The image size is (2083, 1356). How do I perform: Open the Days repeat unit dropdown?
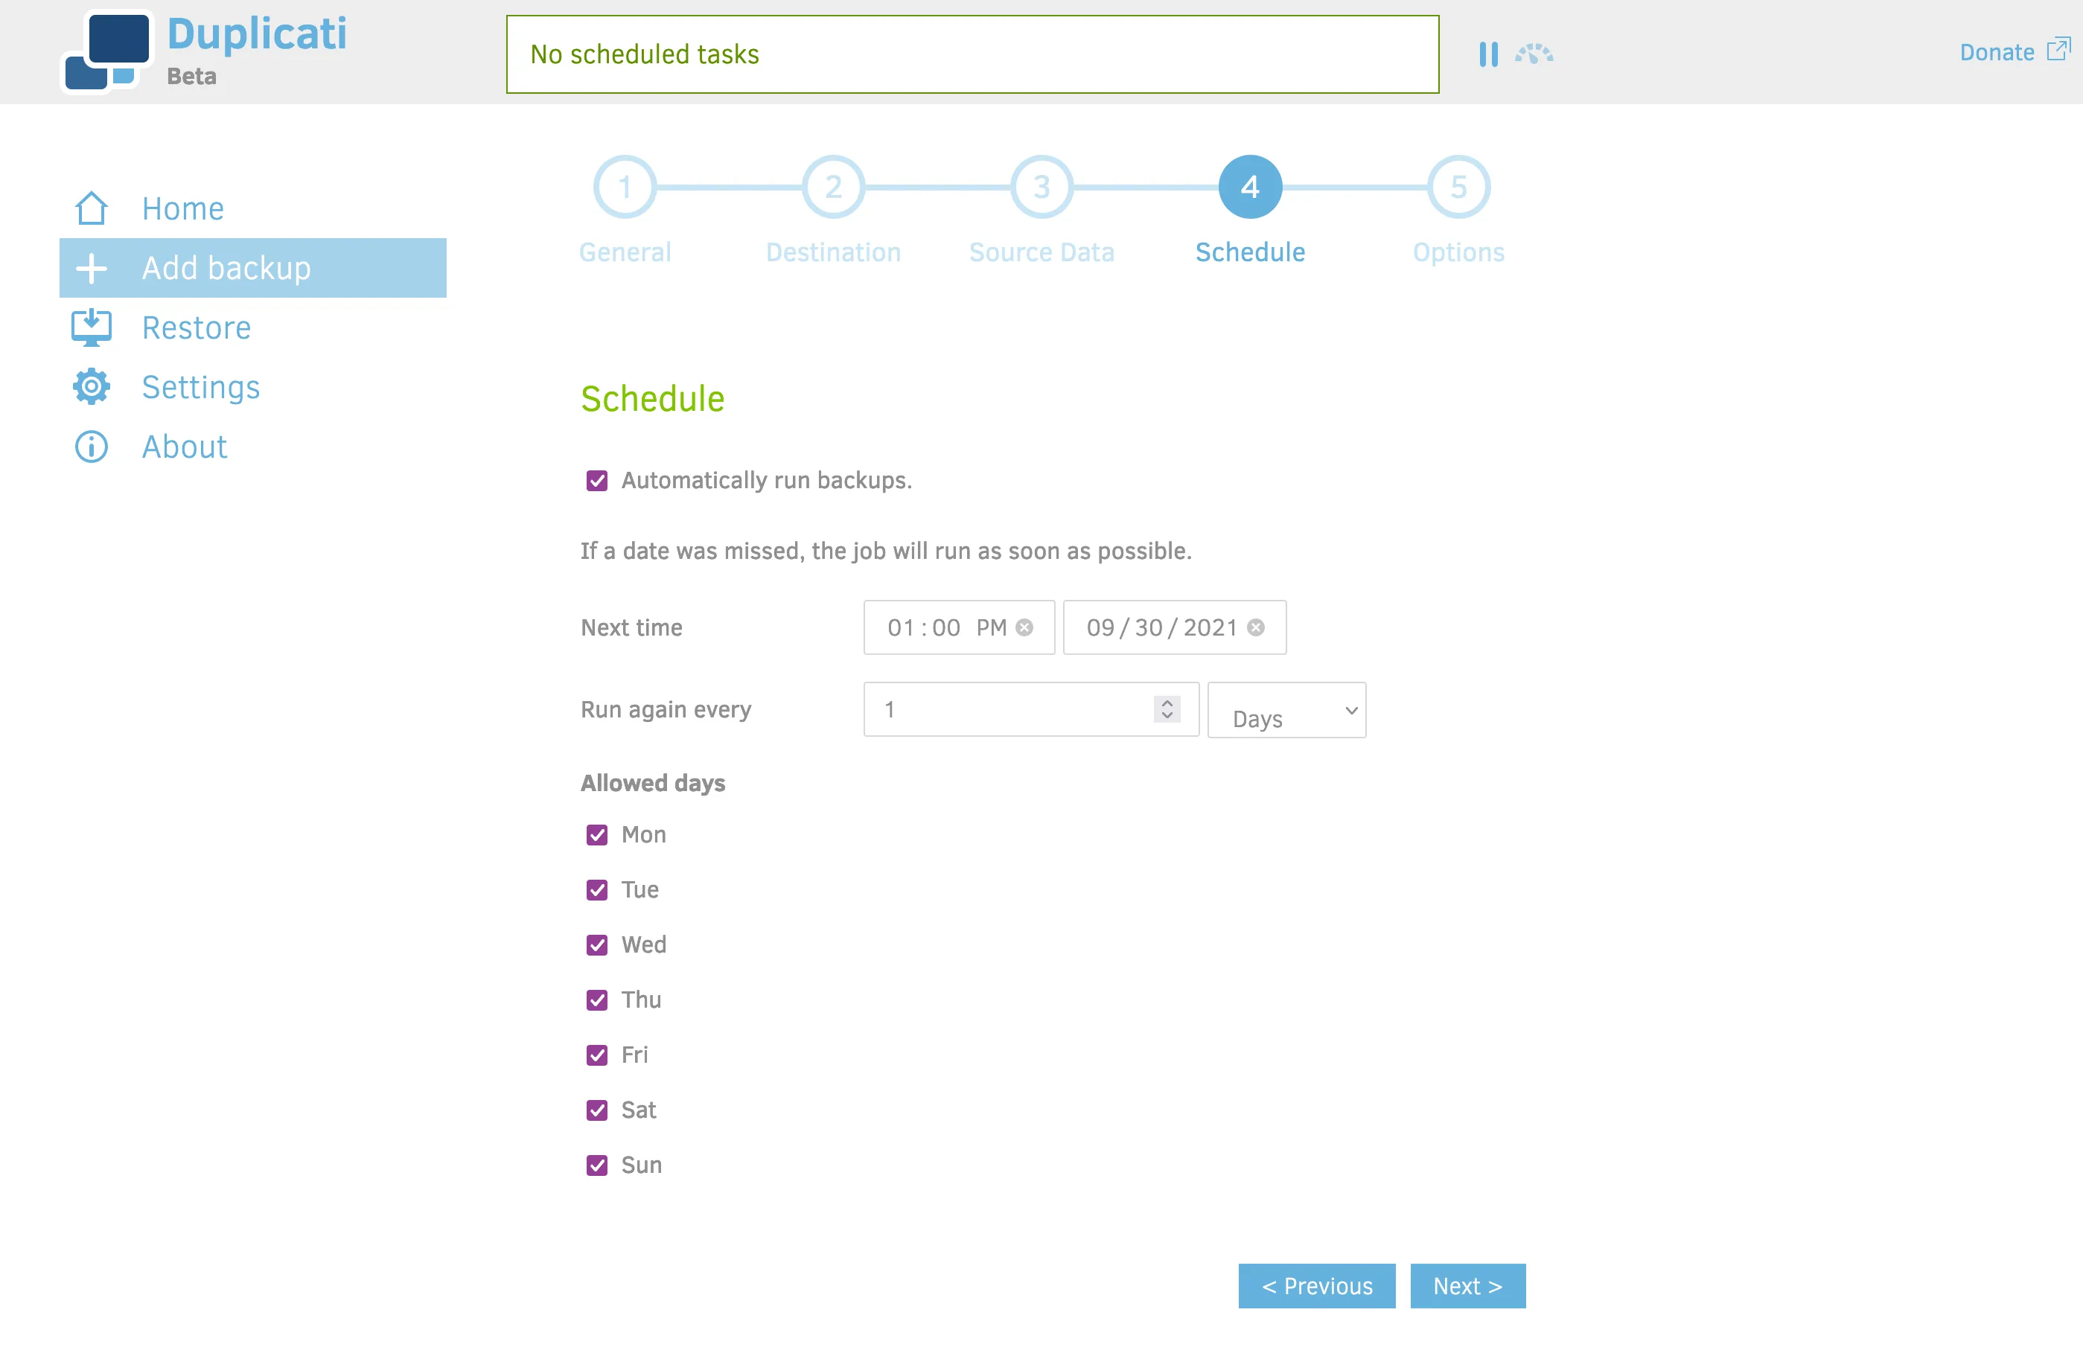point(1286,709)
